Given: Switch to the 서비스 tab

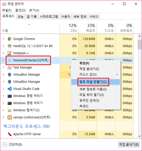Looking at the screenshot, I should click(94, 17).
